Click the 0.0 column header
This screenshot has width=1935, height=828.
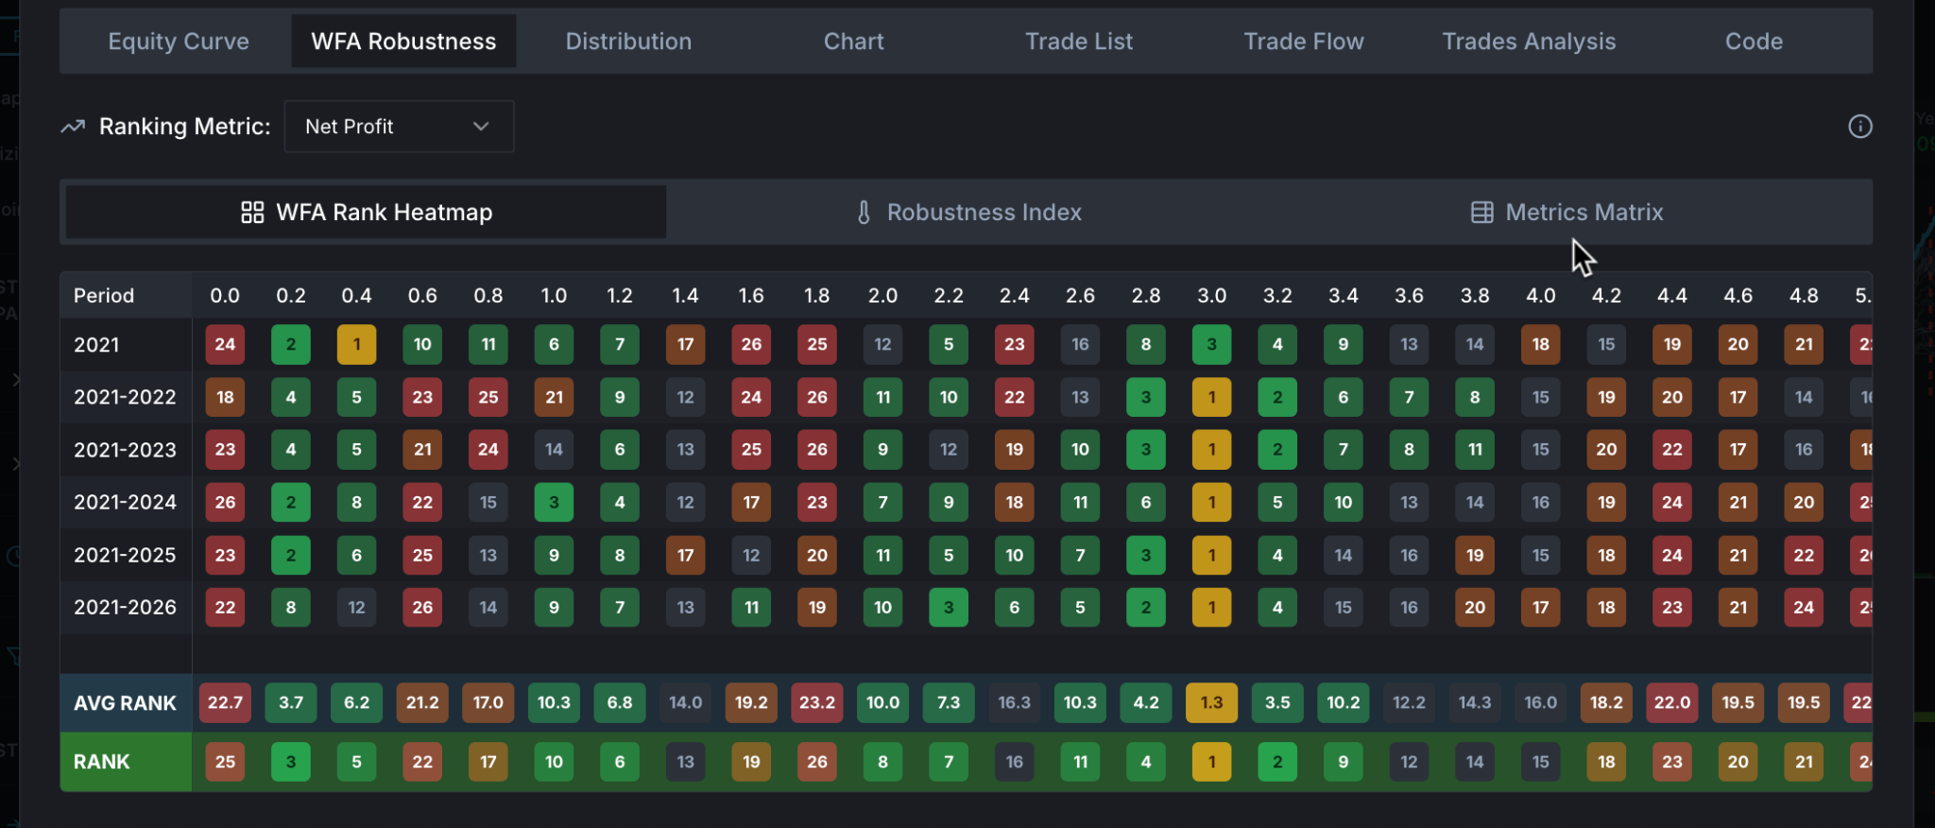(225, 296)
